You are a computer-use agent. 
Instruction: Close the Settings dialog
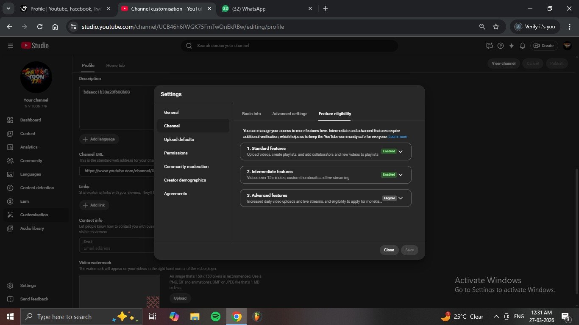click(389, 250)
